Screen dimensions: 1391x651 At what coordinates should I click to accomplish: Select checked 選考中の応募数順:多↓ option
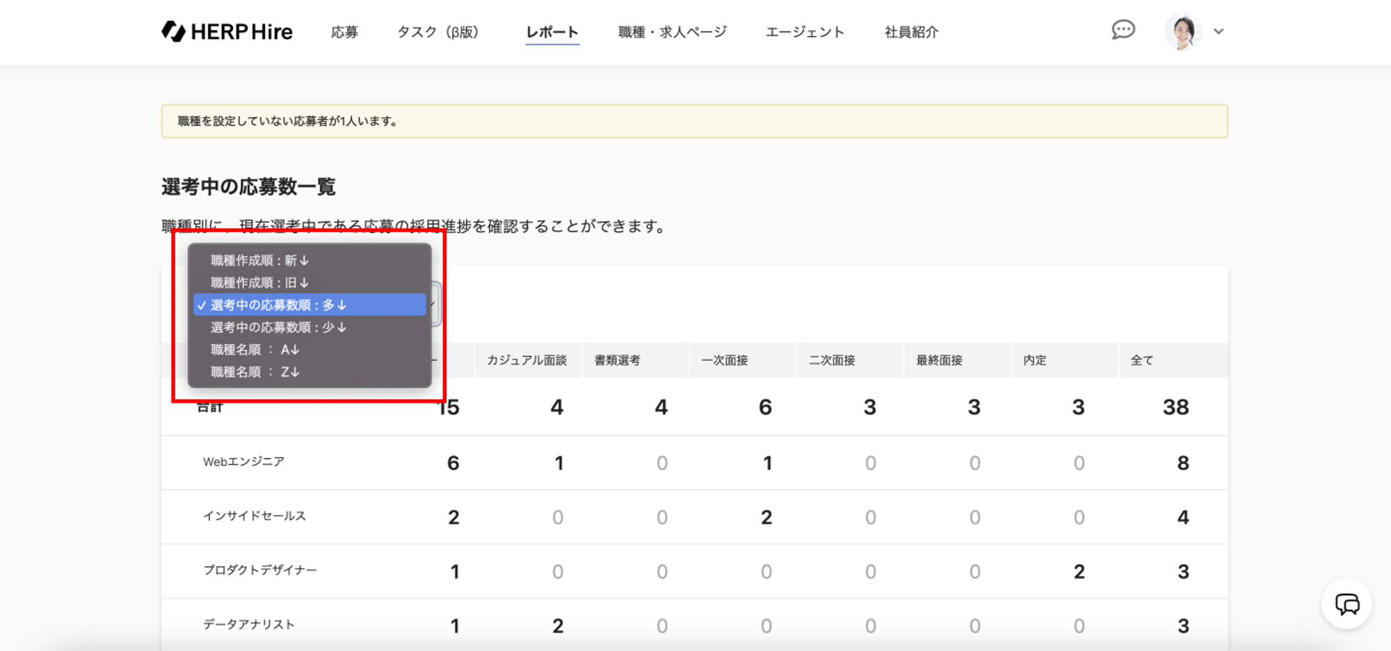(x=278, y=305)
